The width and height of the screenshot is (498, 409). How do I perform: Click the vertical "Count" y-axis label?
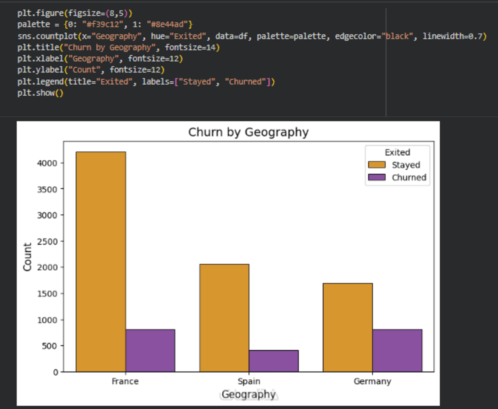click(x=27, y=257)
